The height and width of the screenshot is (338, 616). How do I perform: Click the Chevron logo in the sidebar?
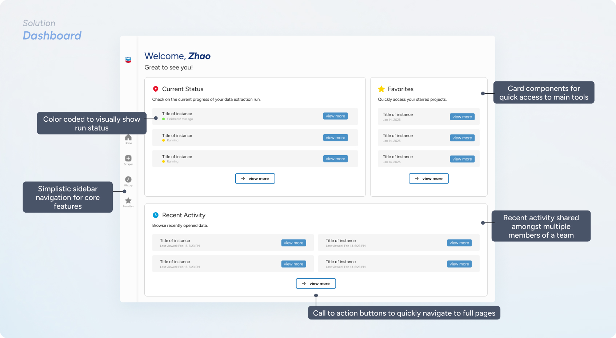pyautogui.click(x=128, y=60)
